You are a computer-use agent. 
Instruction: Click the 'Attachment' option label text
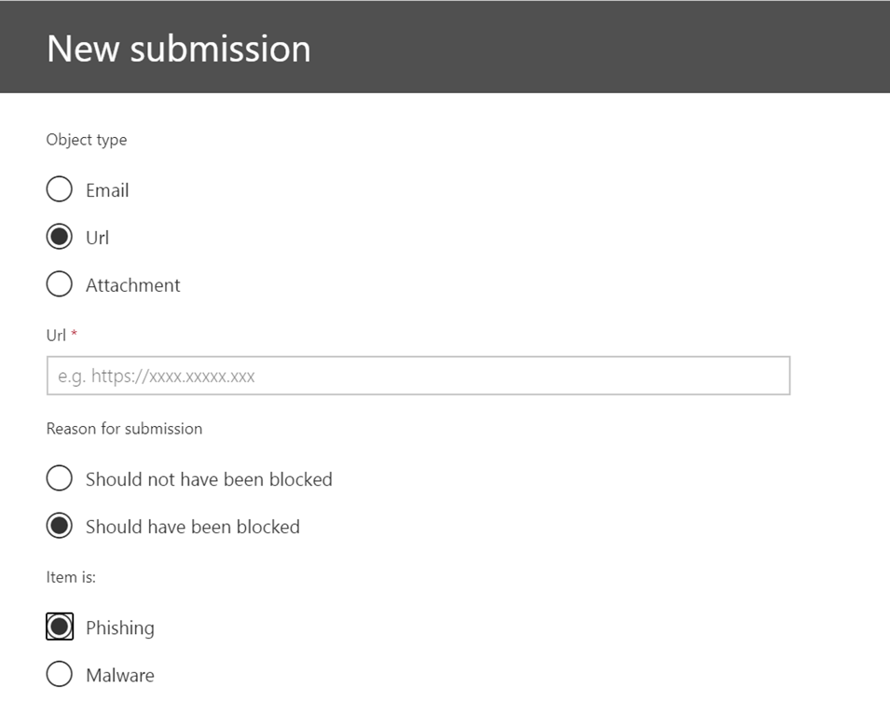[x=133, y=285]
